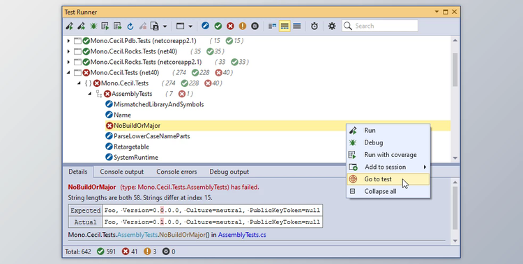This screenshot has width=523, height=264.
Task: Expand the Mono.Cecil.Rocks.Tests (netcoreapp2.1) node
Action: click(x=68, y=62)
